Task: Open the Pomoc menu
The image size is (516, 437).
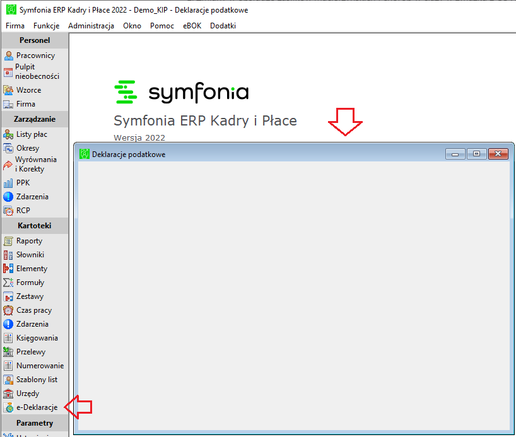Action: coord(162,26)
